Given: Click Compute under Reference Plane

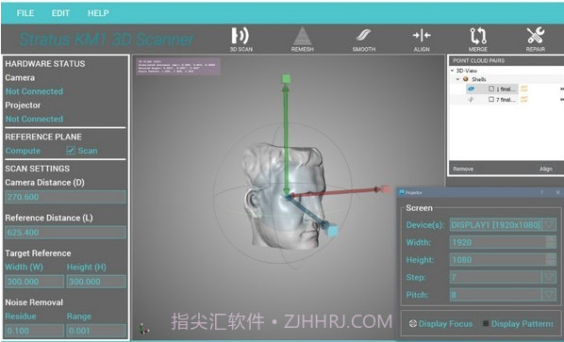Looking at the screenshot, I should coord(23,151).
